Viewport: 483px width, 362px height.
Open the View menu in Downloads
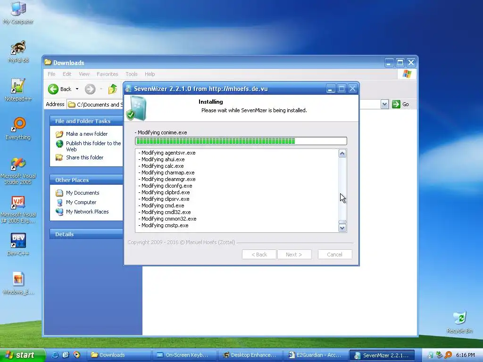coord(84,74)
